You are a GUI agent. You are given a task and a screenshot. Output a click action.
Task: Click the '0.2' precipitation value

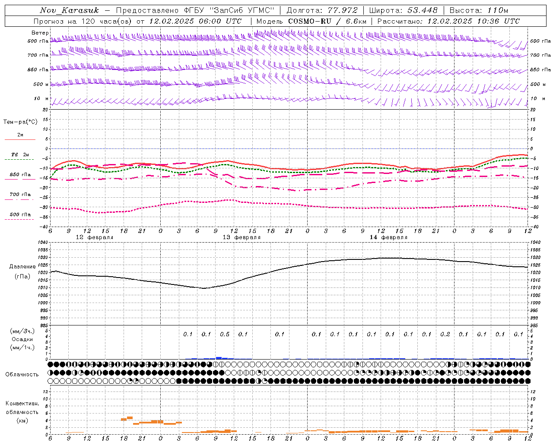(445, 335)
